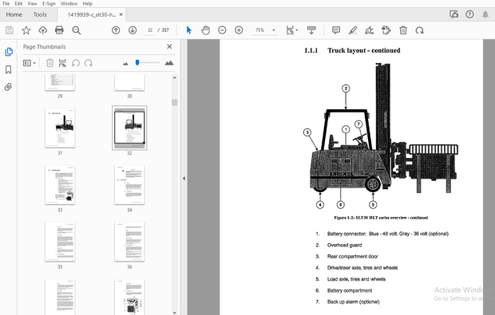
Task: Close the 1419939-c_slt30 document tab
Action: coord(121,14)
